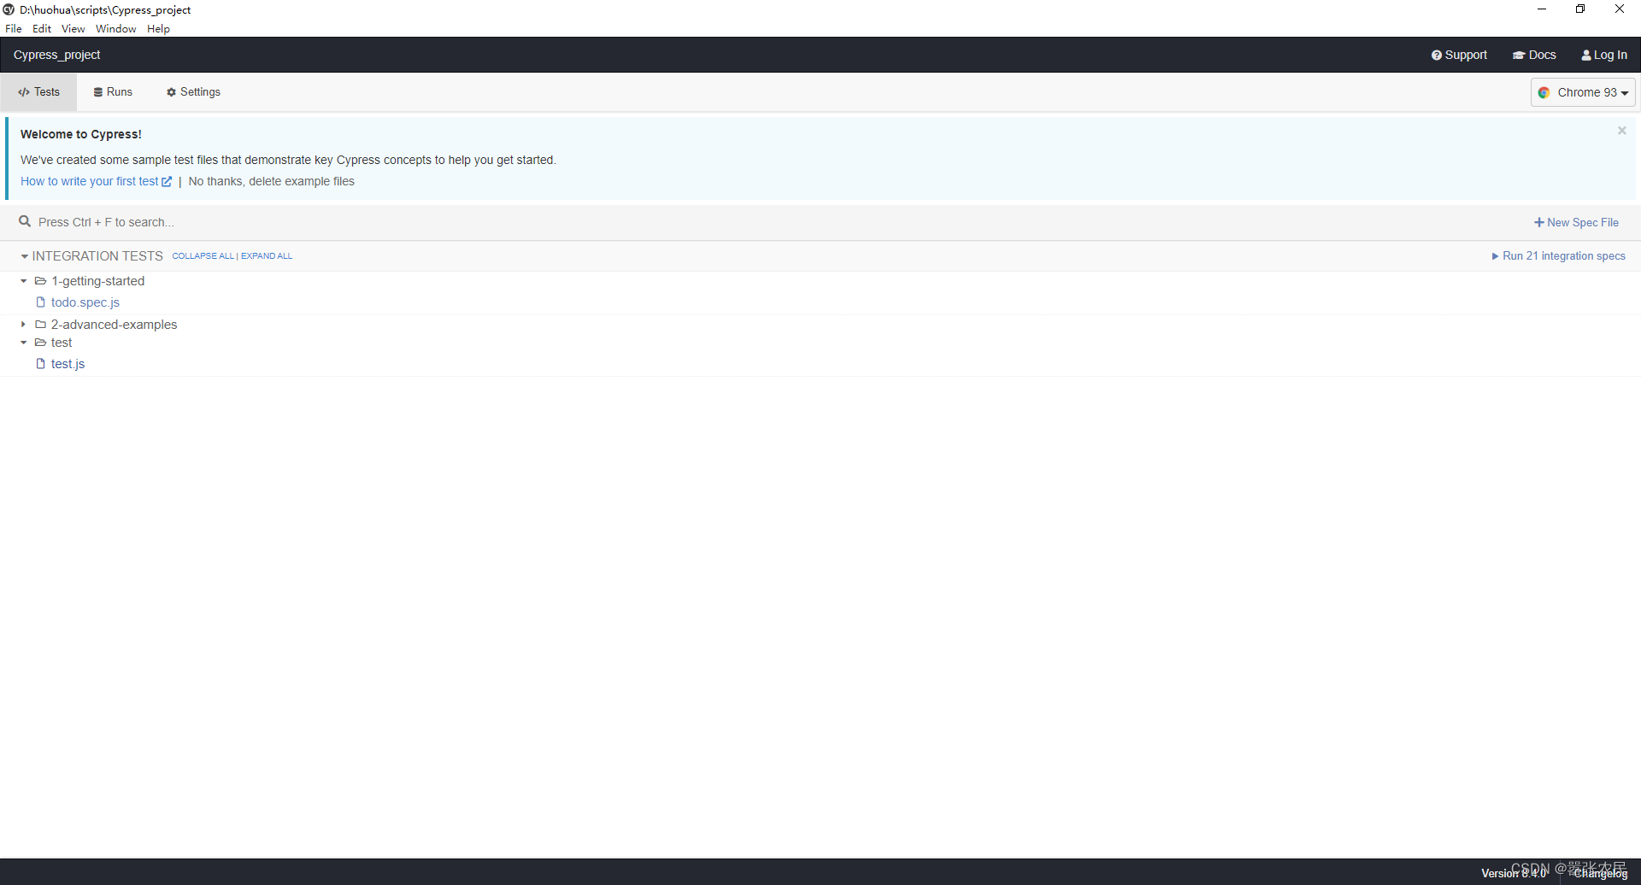1641x885 pixels.
Task: Click EXPAND ALL link
Action: click(267, 256)
